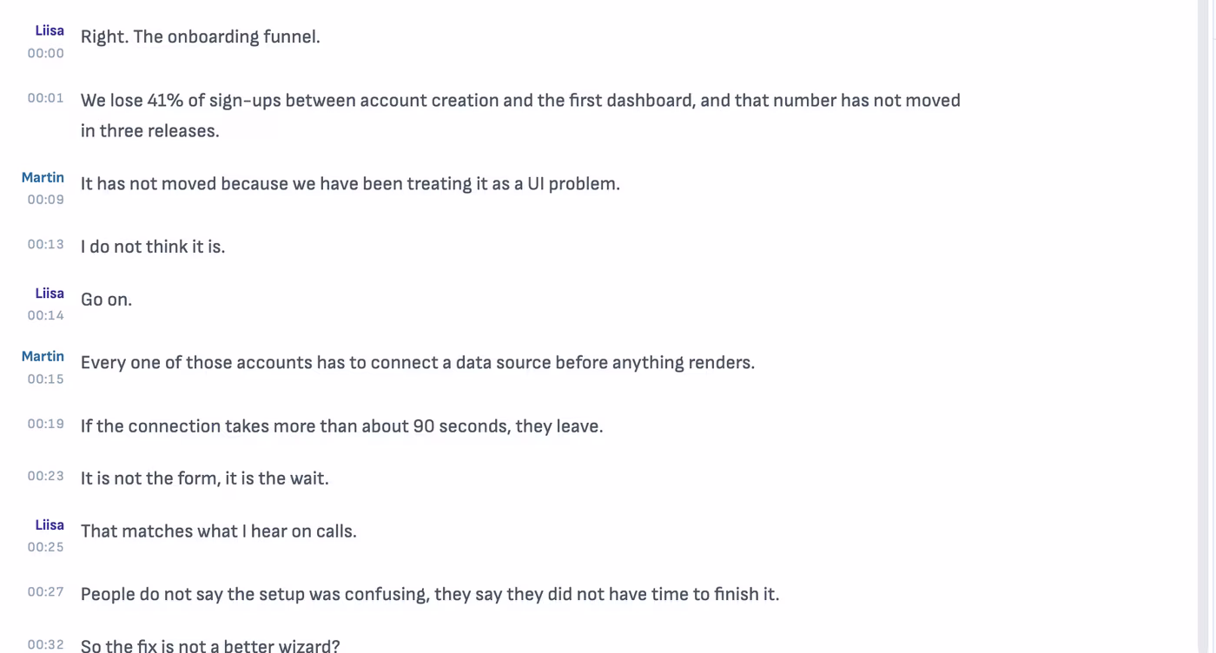Select the 00:32 timestamp
Viewport: 1216px width, 653px height.
[45, 644]
